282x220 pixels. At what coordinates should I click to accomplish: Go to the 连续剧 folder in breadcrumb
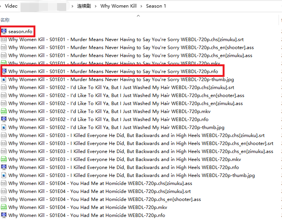click(x=84, y=6)
